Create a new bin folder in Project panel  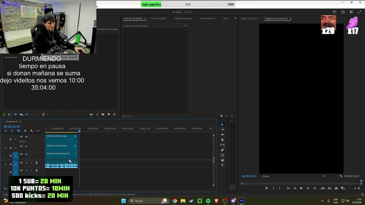[103, 114]
